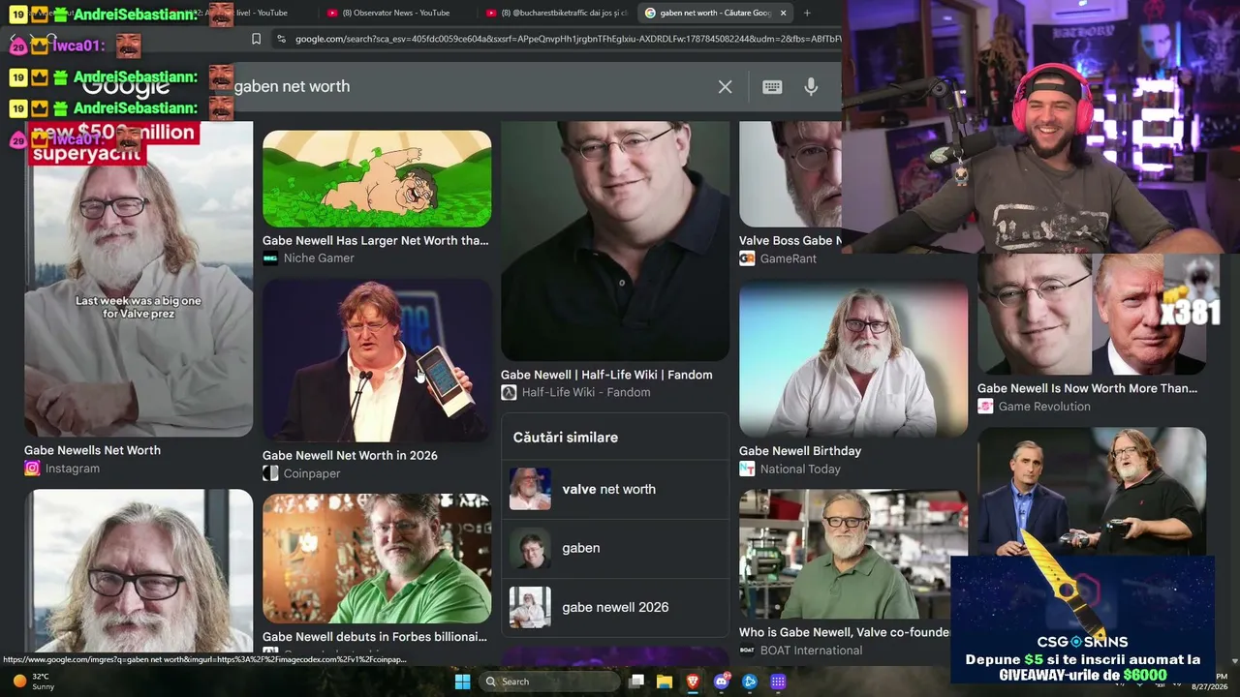Click the CSGO Skins giveaway banner
This screenshot has height=697, width=1240.
(x=1082, y=621)
